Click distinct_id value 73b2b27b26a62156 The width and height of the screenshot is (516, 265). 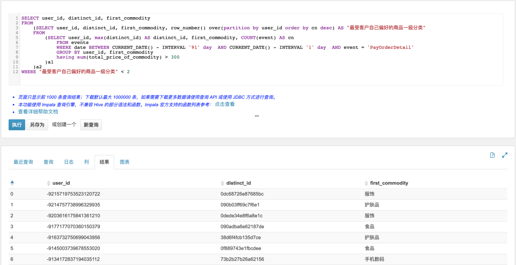point(242,259)
